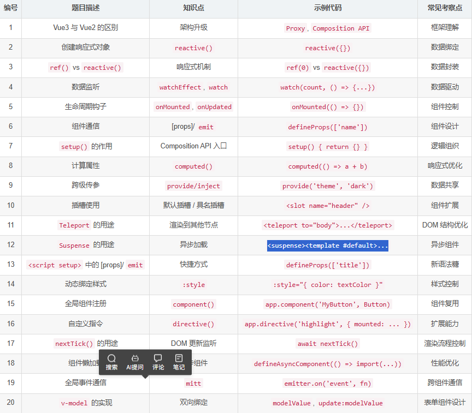This screenshot has width=472, height=413.
Task: Click the 'Composition API' code tag
Action: (x=341, y=28)
